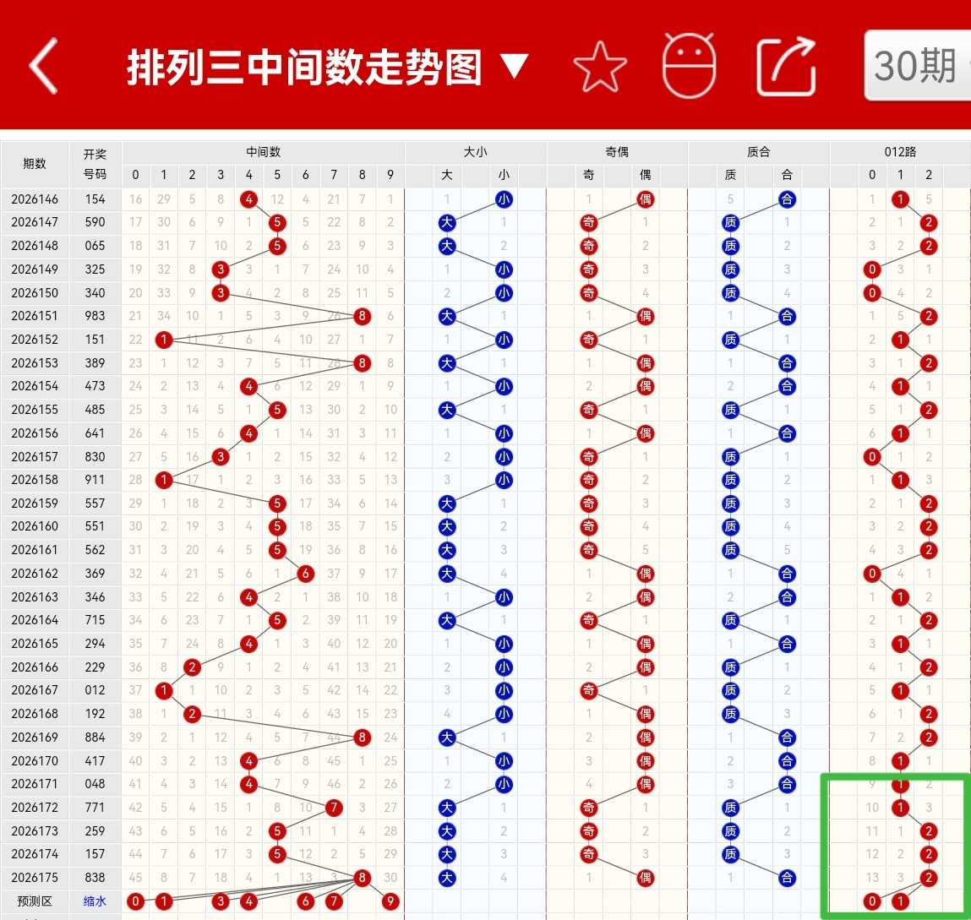Share the chart via share icon

click(786, 66)
